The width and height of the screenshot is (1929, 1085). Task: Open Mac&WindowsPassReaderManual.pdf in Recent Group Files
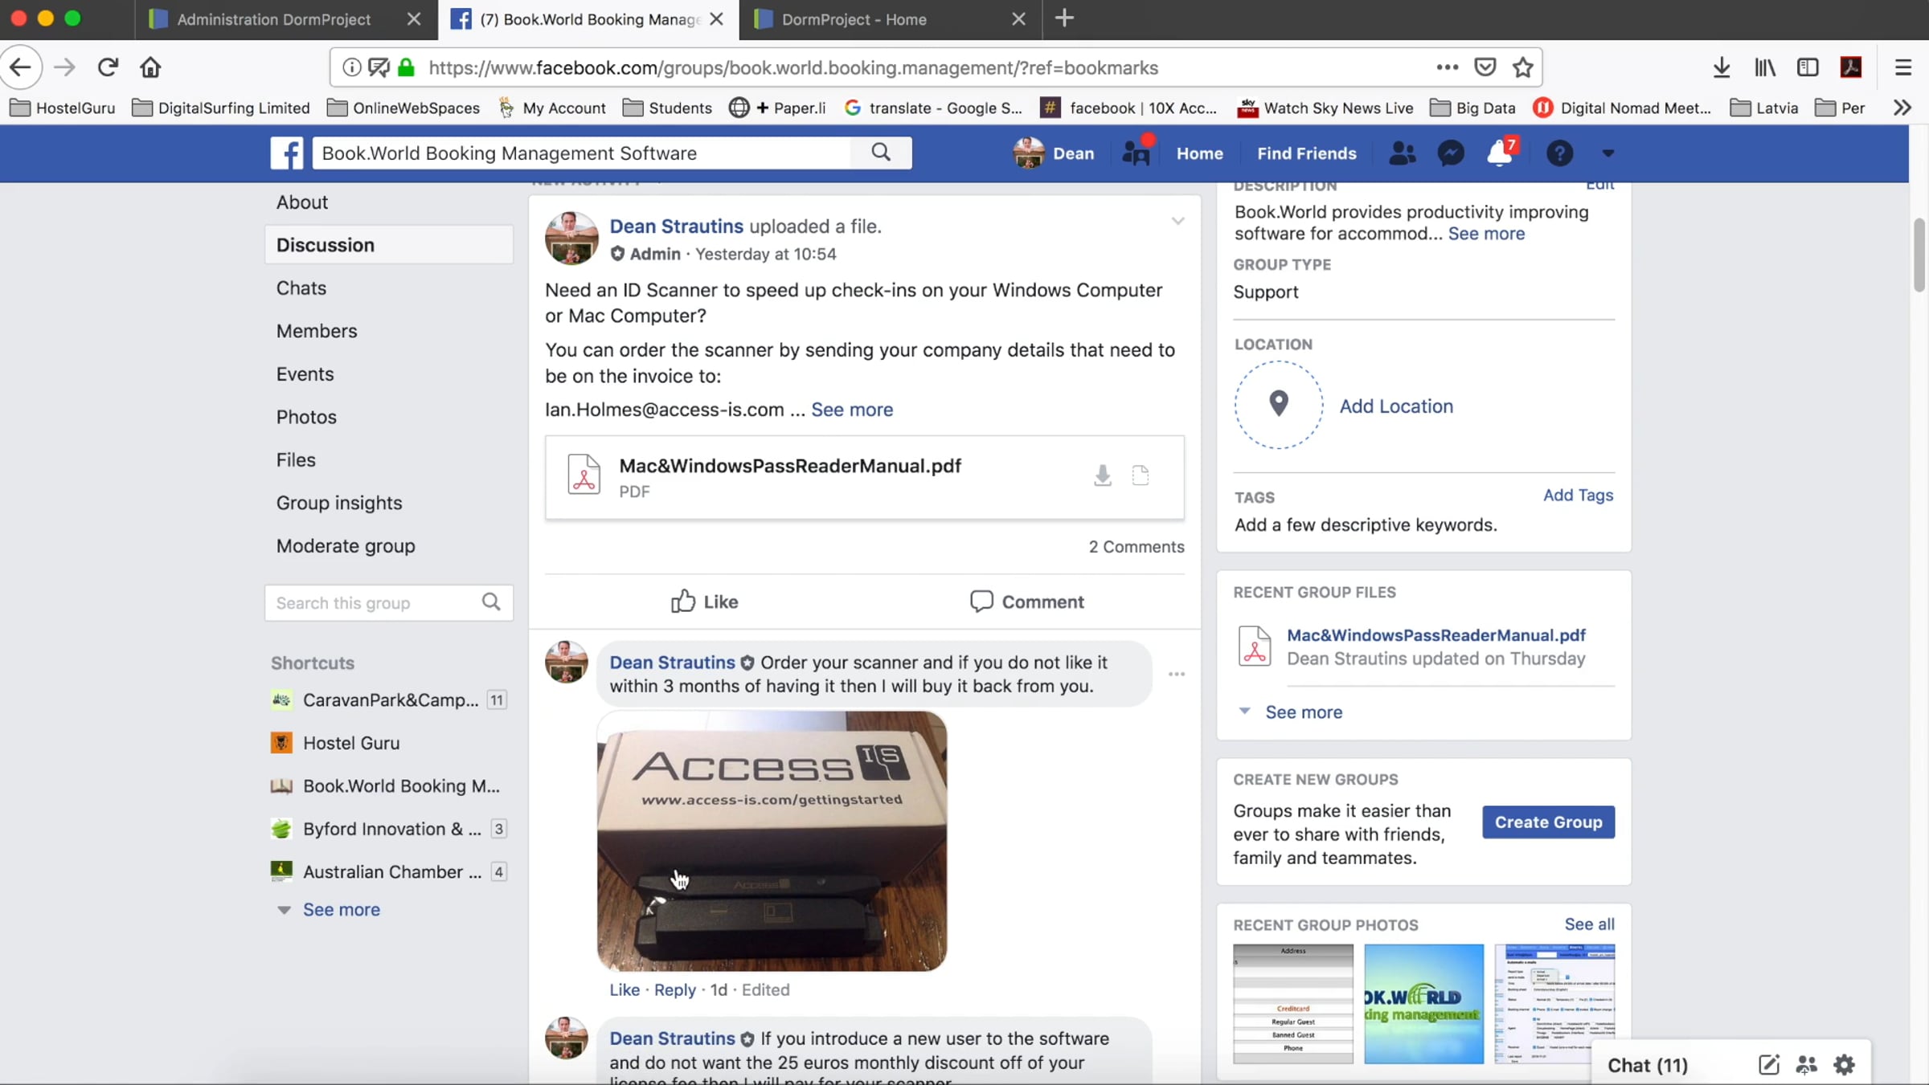point(1435,635)
